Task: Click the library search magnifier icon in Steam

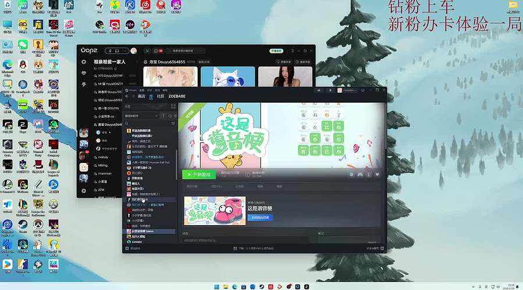Action: (x=127, y=124)
